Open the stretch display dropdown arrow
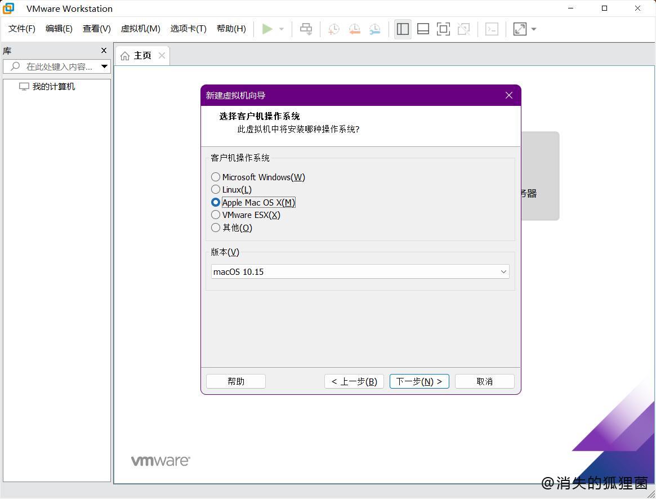 (534, 29)
